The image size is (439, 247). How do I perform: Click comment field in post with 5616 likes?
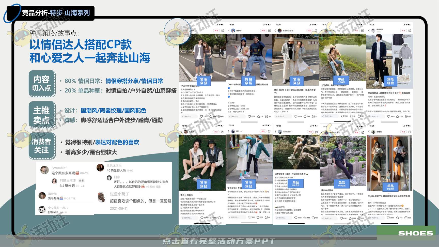tap(377, 116)
